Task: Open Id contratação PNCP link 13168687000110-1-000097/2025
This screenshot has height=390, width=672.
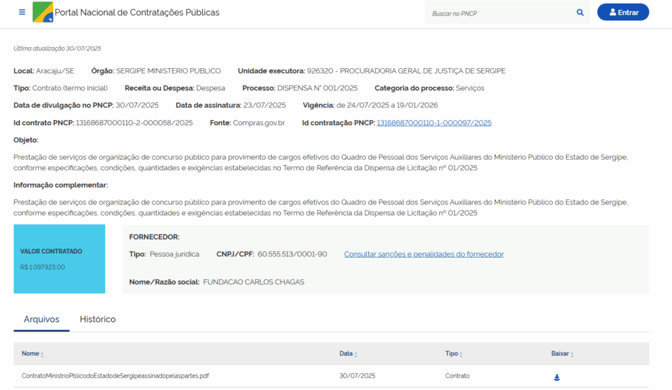Action: (434, 123)
